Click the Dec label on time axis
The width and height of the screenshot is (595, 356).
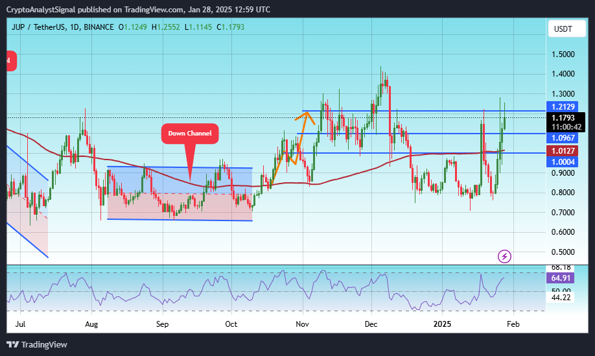[371, 324]
